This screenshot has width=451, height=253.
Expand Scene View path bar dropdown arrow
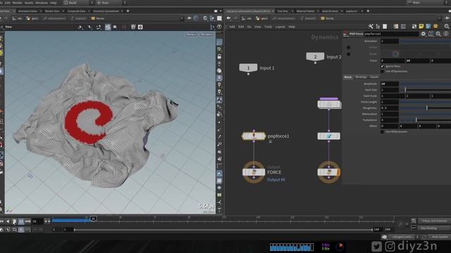coord(182,18)
